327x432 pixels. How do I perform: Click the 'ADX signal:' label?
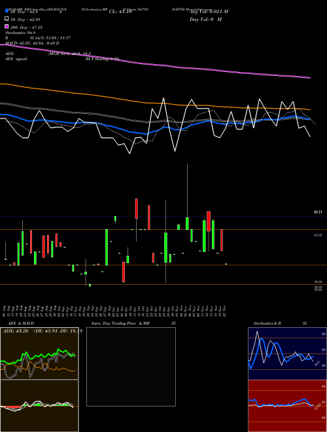click(16, 59)
